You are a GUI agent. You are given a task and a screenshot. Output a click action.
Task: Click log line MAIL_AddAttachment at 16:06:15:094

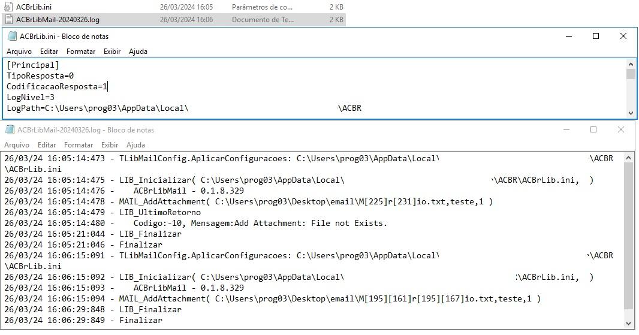[272, 298]
